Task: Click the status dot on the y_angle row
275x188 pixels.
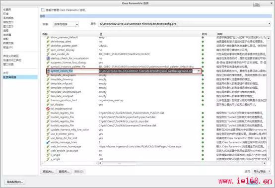Action: [x=203, y=159]
